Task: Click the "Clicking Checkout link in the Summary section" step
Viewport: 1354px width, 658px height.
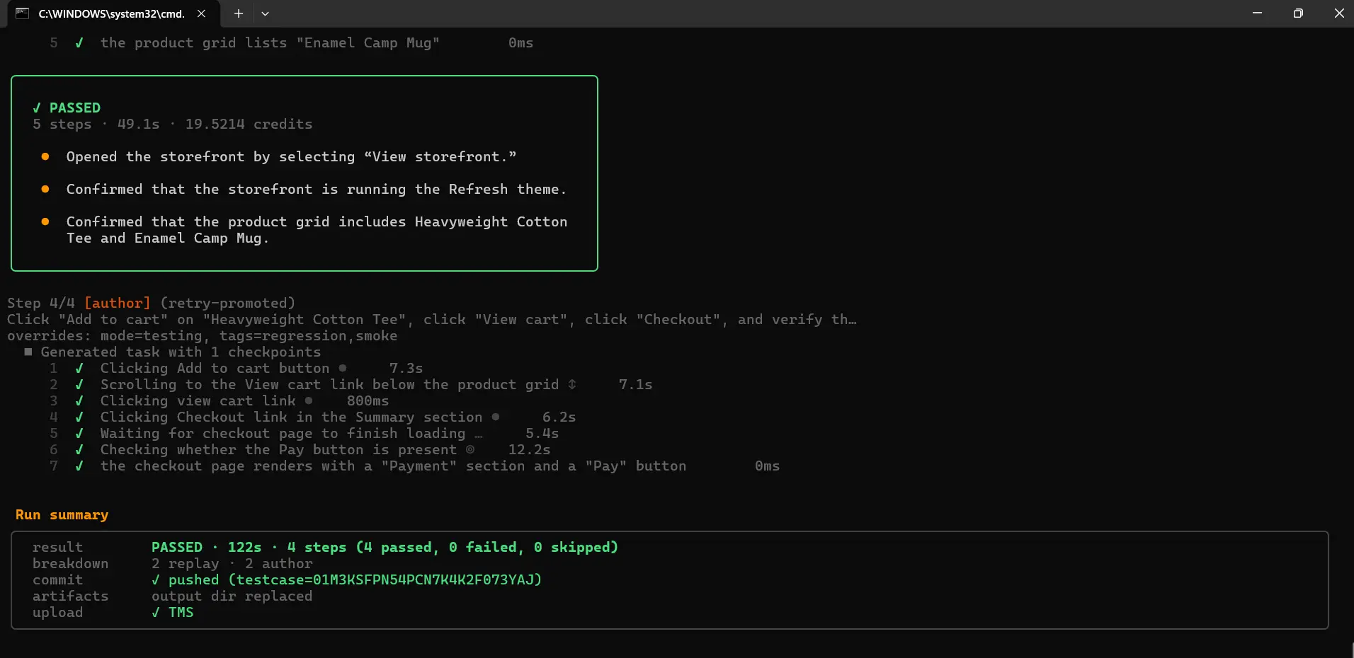Action: click(x=291, y=417)
